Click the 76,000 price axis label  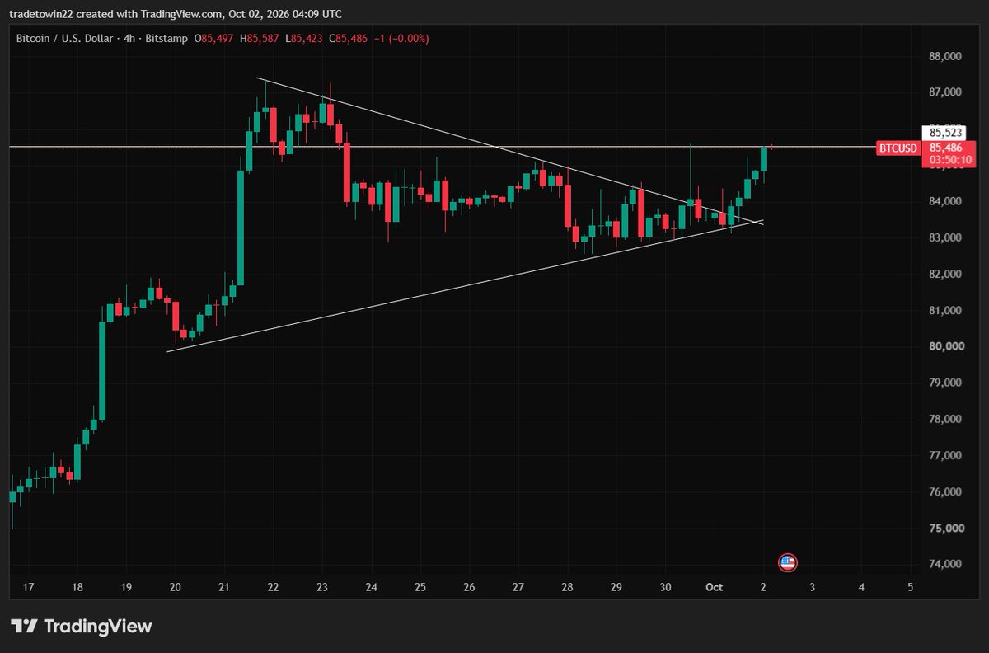pos(945,491)
